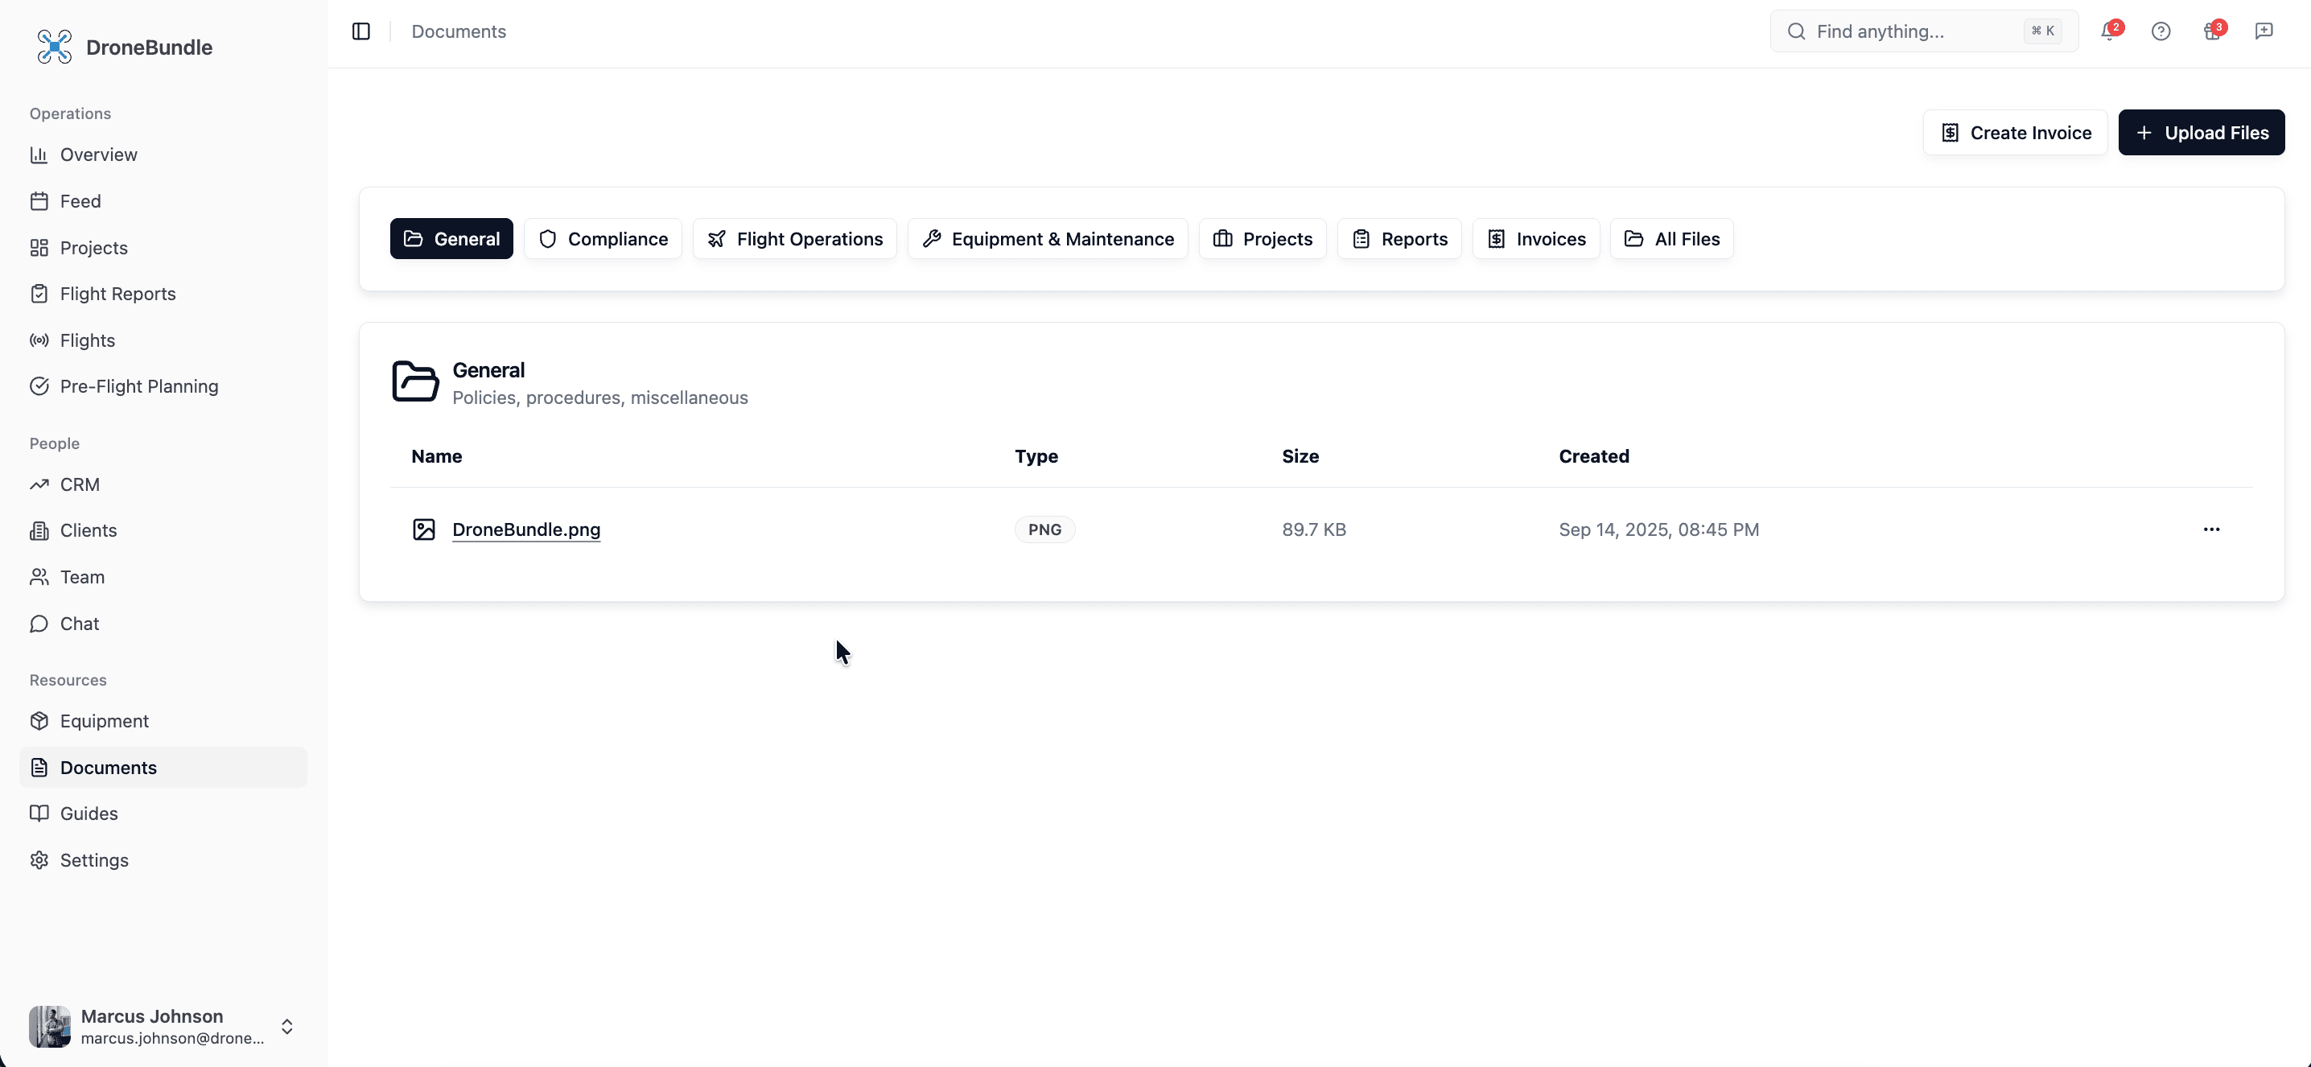Toggle the sidebar collapse icon
2311x1067 pixels.
tap(360, 31)
